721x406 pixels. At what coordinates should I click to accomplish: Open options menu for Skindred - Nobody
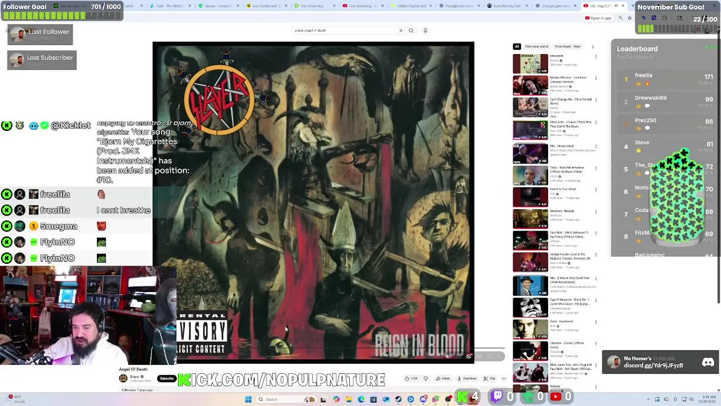tap(596, 212)
